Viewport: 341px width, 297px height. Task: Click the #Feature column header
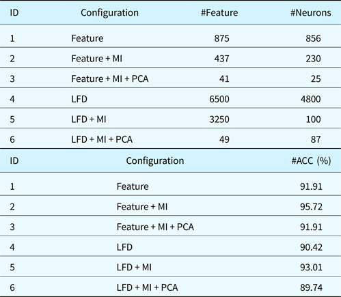(219, 12)
